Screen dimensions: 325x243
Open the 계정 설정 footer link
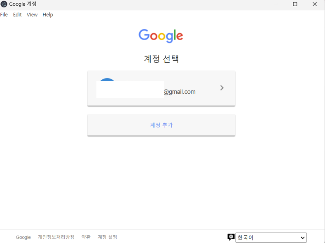tap(108, 237)
